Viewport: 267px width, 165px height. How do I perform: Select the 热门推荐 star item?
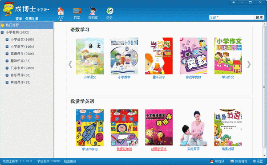(27, 25)
